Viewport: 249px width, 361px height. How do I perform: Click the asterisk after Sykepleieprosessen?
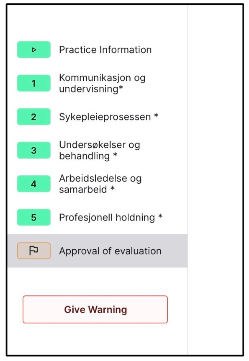156,116
